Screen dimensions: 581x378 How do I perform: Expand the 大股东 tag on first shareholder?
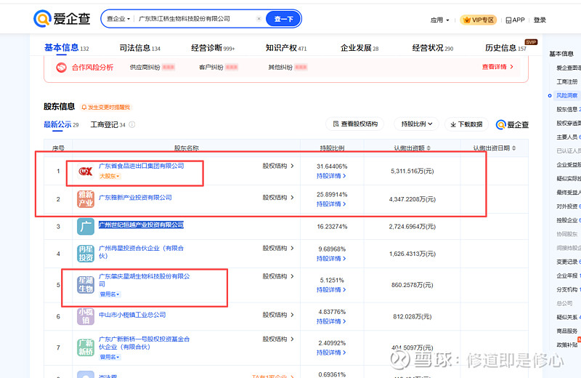[x=110, y=176]
